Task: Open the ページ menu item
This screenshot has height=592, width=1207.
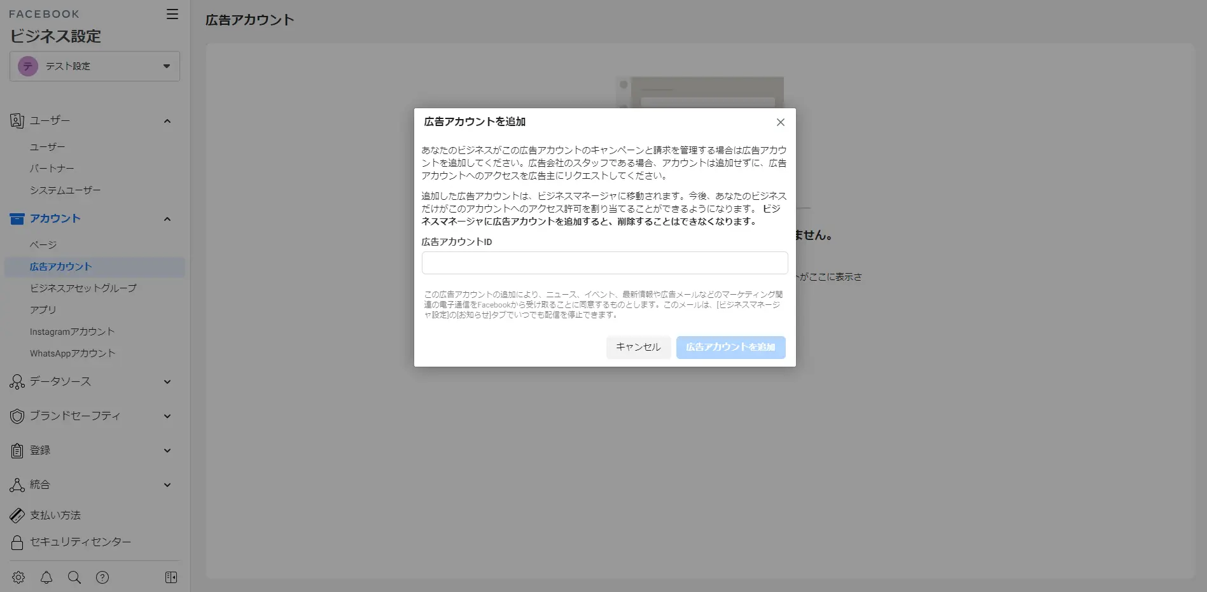Action: (x=43, y=245)
